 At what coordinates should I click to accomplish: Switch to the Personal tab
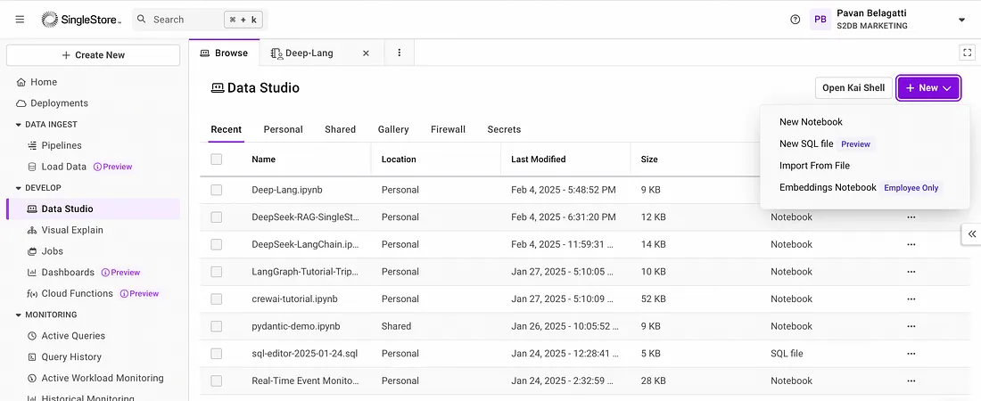pos(283,129)
